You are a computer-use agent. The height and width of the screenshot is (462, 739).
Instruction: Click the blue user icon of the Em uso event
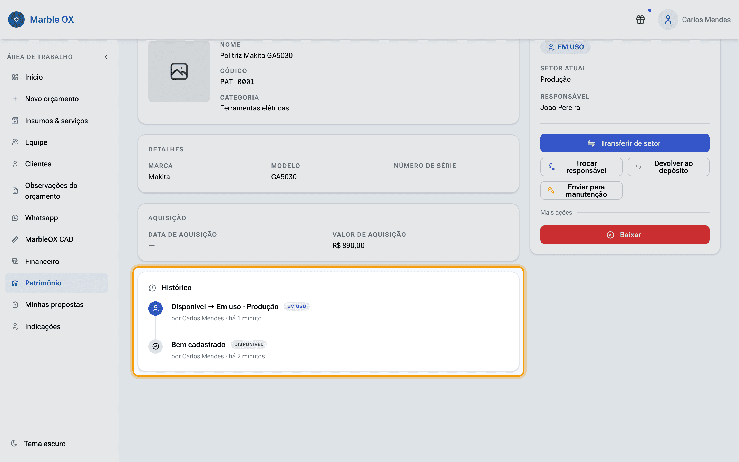[155, 309]
